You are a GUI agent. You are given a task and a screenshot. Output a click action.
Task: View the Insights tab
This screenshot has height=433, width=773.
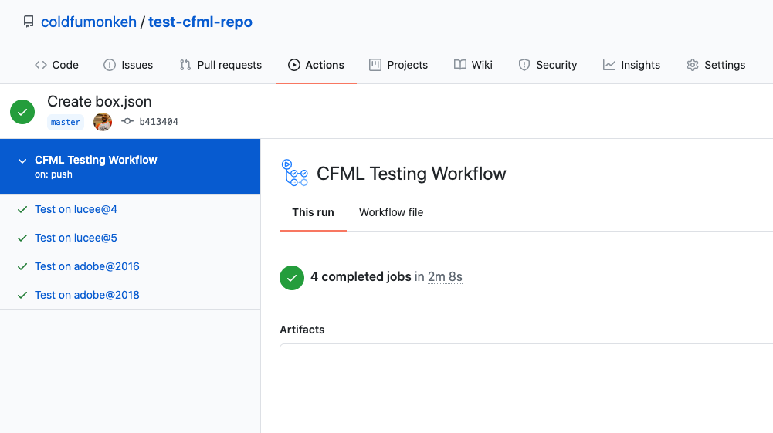pos(632,65)
